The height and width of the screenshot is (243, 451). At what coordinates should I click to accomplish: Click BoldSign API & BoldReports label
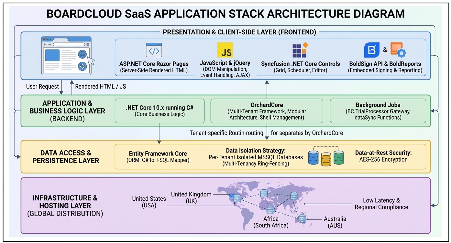385,64
